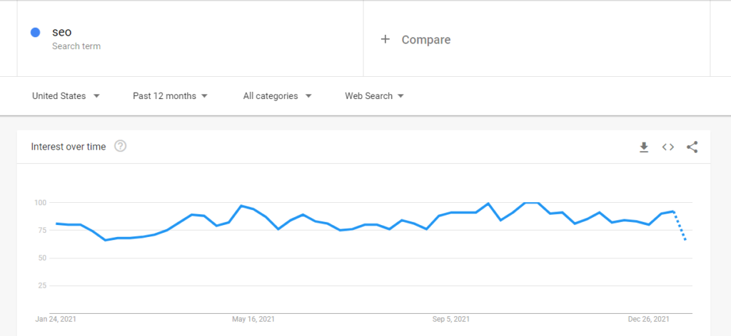Image resolution: width=731 pixels, height=336 pixels.
Task: Open the All categories dropdown
Action: coord(278,95)
